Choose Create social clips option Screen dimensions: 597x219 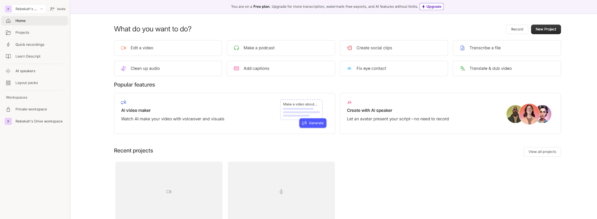(394, 48)
